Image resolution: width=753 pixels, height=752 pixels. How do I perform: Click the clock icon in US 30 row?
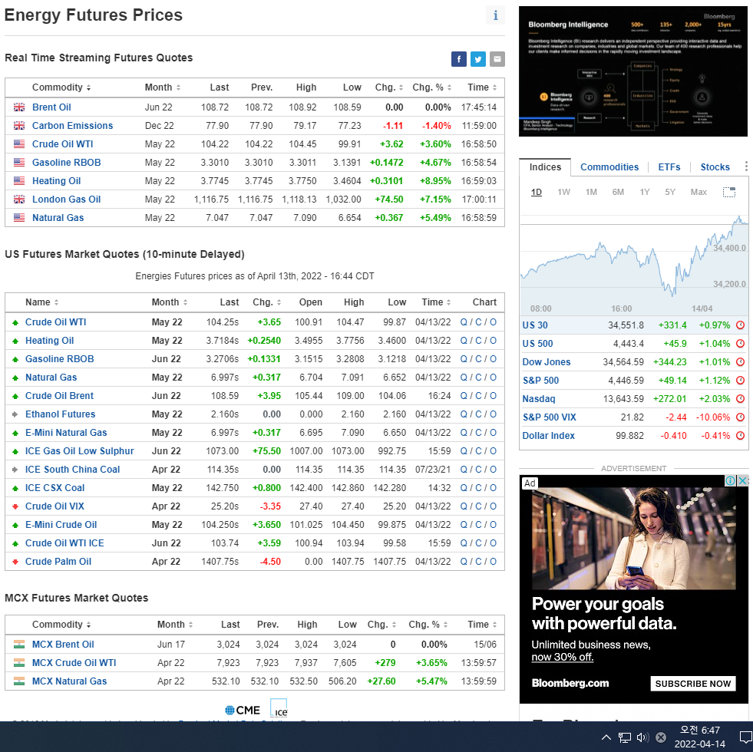[x=741, y=325]
